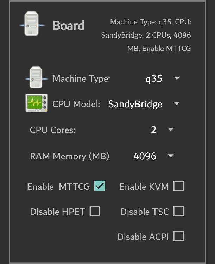
Task: Click the 4096 RAM value
Action: [x=145, y=156]
